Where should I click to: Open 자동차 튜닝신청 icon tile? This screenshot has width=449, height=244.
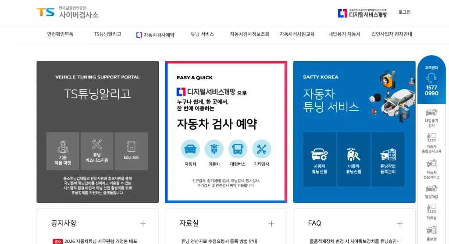click(x=319, y=159)
